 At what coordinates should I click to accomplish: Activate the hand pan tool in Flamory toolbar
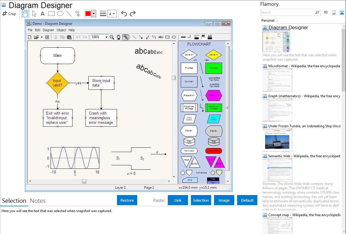(25, 14)
